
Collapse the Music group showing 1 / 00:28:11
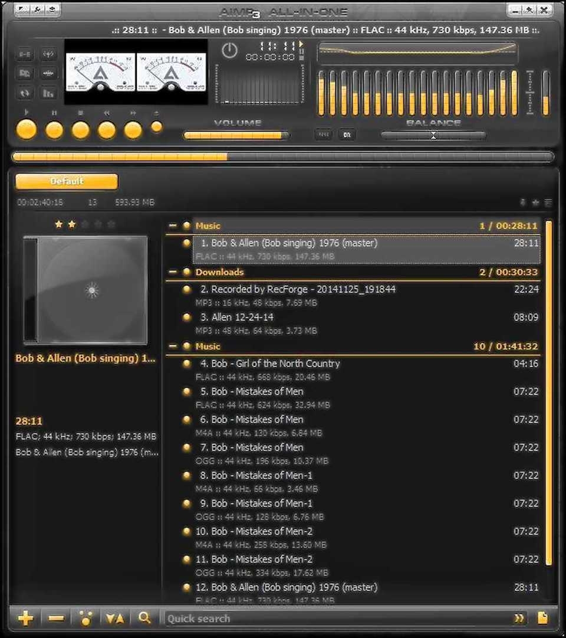click(173, 225)
